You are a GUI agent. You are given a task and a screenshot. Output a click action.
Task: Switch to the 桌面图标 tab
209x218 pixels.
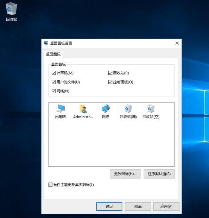(x=53, y=54)
